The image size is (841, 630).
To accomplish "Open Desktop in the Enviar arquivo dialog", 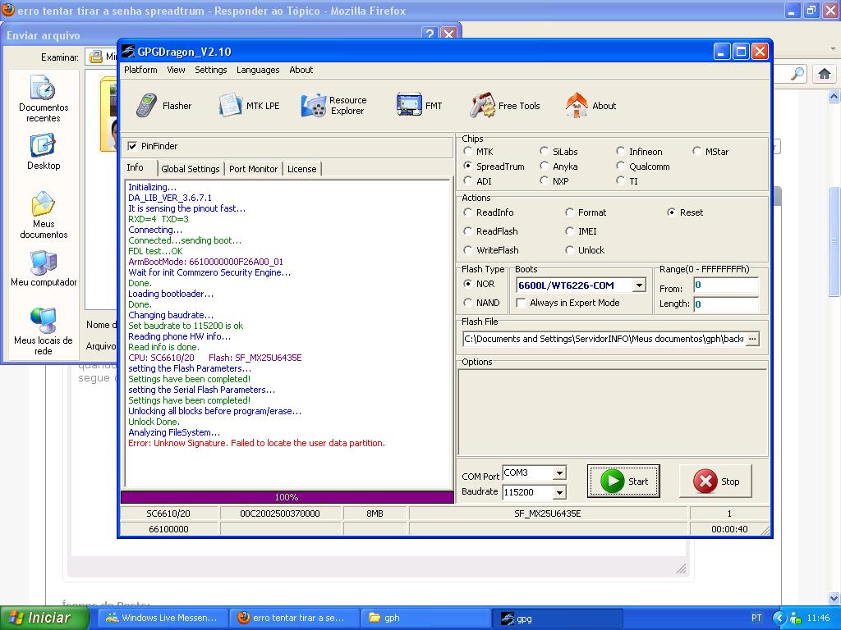I will pos(44,152).
